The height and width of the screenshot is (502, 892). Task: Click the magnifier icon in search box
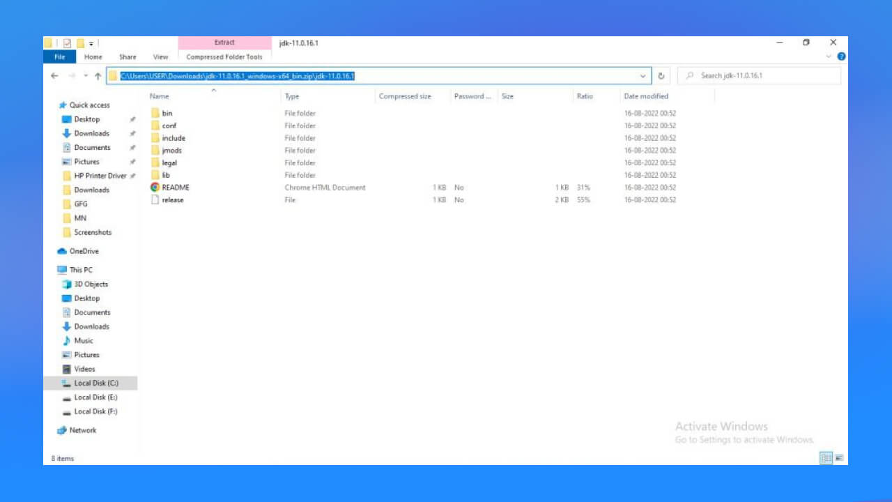pyautogui.click(x=690, y=76)
